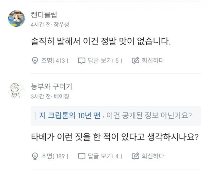This screenshot has height=171, width=209.
Task: Open 농부와 구더기's sketch profile avatar
Action: click(16, 90)
